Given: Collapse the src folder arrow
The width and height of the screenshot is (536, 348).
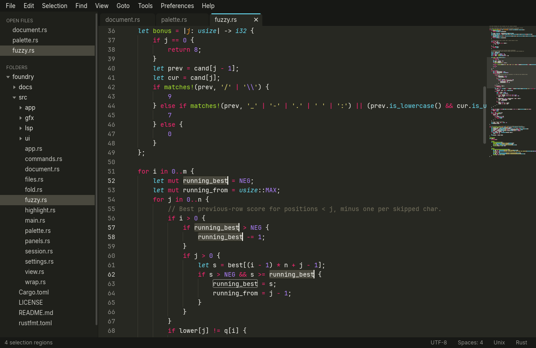Looking at the screenshot, I should (x=14, y=97).
